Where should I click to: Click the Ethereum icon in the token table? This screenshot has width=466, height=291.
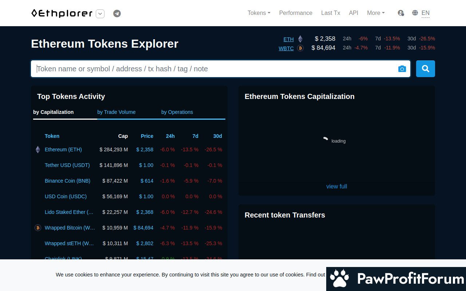pyautogui.click(x=38, y=150)
